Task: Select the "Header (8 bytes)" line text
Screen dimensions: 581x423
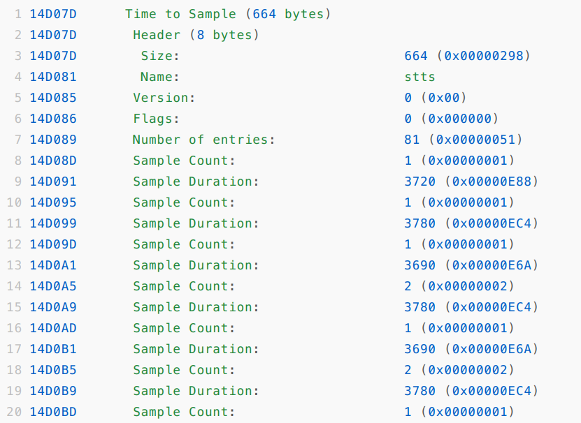Action: [x=196, y=35]
